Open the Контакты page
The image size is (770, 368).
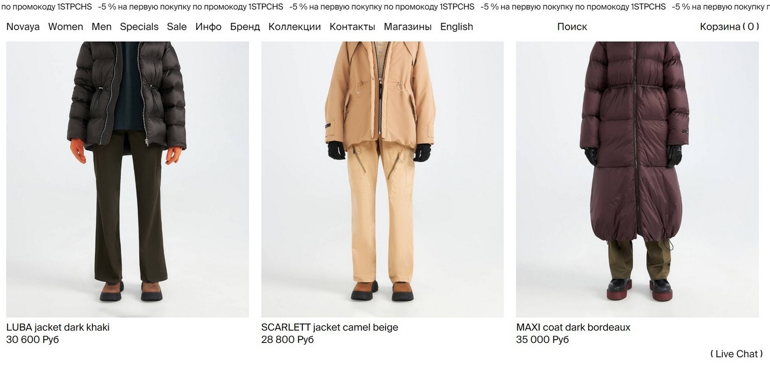click(x=352, y=27)
